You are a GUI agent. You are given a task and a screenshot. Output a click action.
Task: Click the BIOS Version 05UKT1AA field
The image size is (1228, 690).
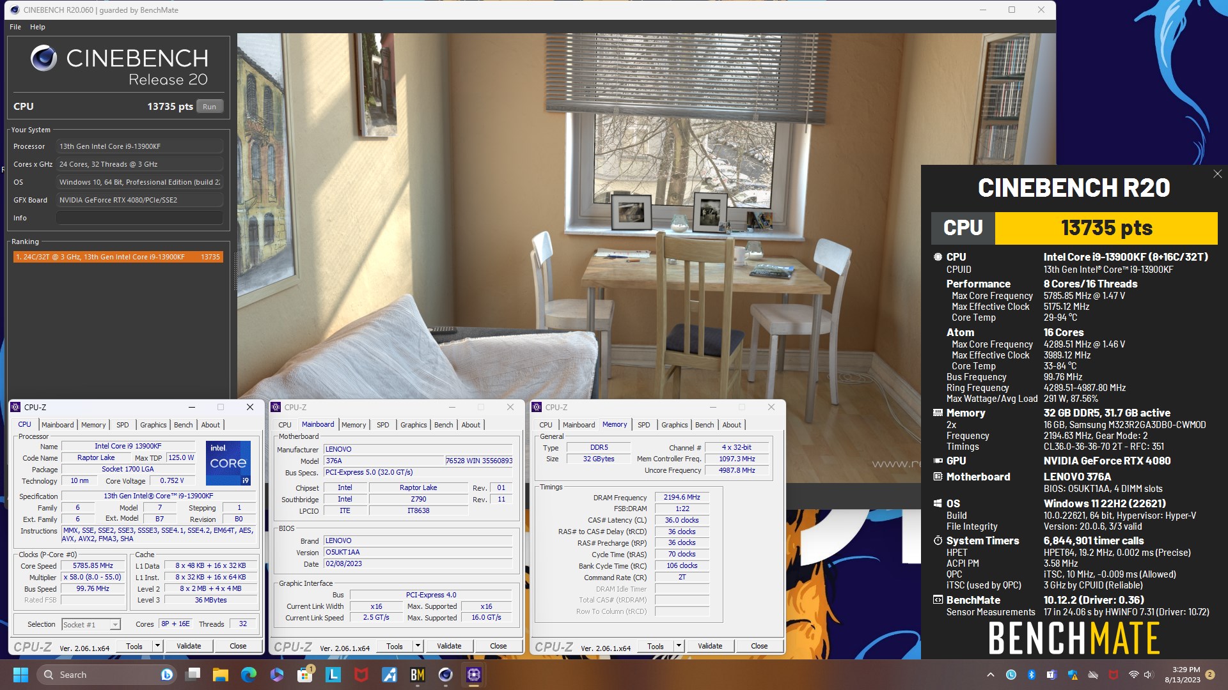coord(418,552)
